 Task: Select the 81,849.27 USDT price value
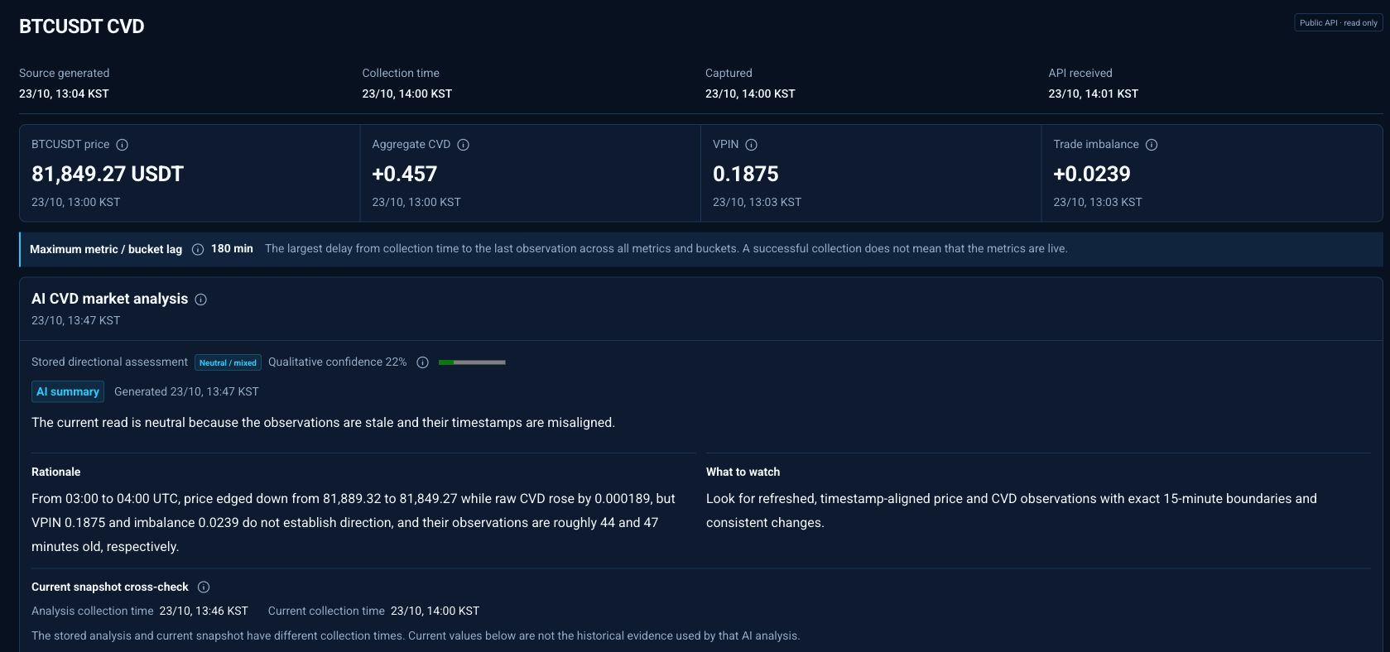click(108, 174)
